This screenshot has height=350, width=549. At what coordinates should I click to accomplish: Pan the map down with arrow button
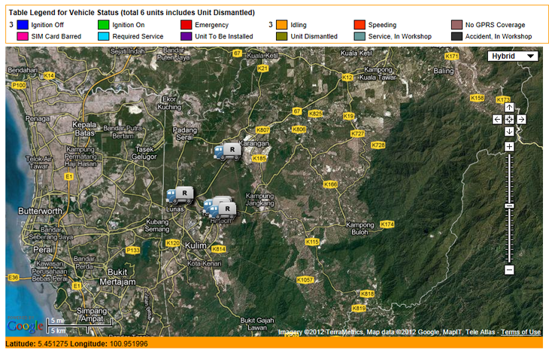[x=509, y=131]
